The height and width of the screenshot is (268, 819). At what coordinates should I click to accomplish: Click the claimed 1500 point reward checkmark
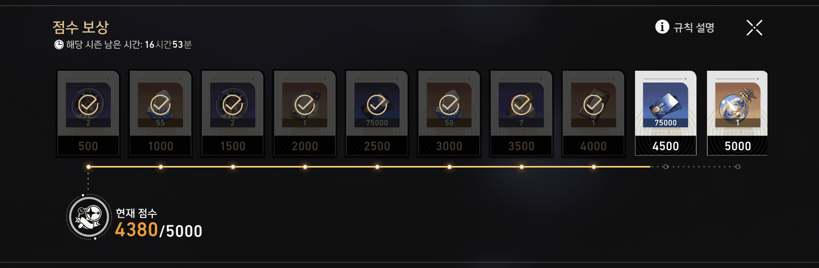[x=233, y=104]
